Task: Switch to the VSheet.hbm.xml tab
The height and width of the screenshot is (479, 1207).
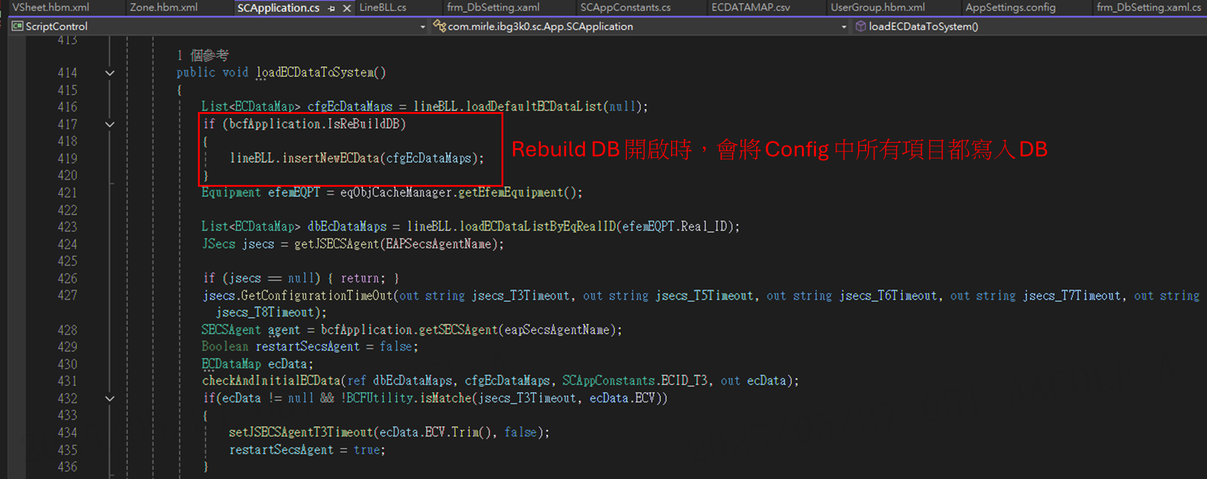Action: pos(51,8)
